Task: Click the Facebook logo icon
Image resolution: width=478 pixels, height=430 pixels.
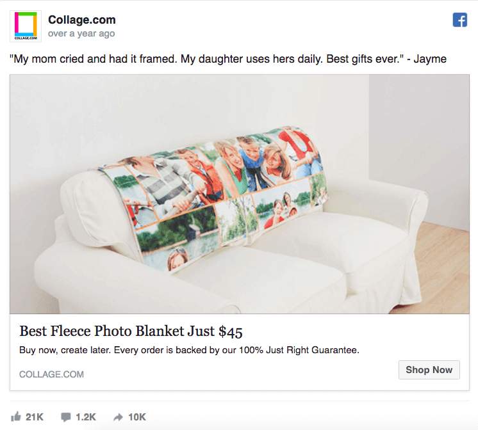Action: 460,20
